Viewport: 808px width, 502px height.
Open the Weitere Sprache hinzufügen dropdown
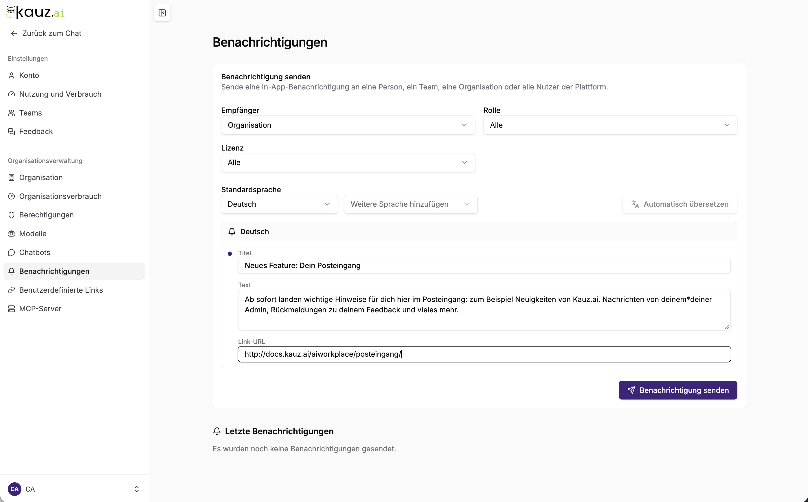pos(410,204)
